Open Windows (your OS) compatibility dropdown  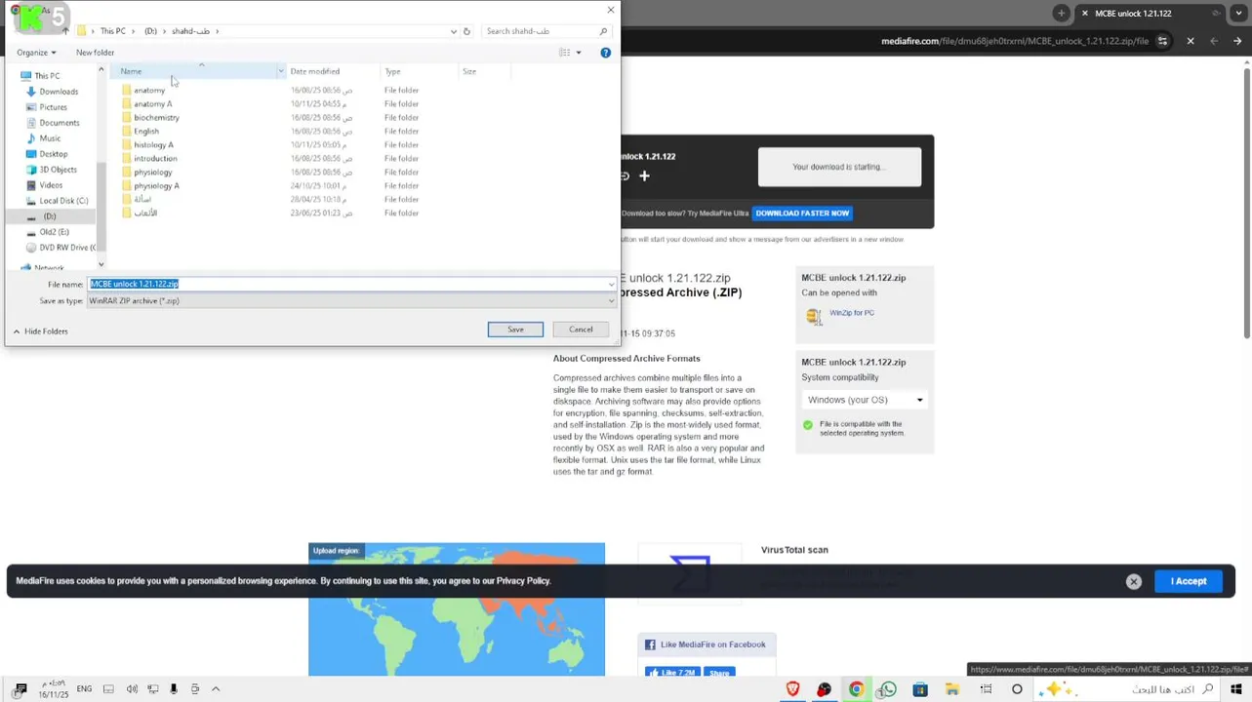point(864,400)
